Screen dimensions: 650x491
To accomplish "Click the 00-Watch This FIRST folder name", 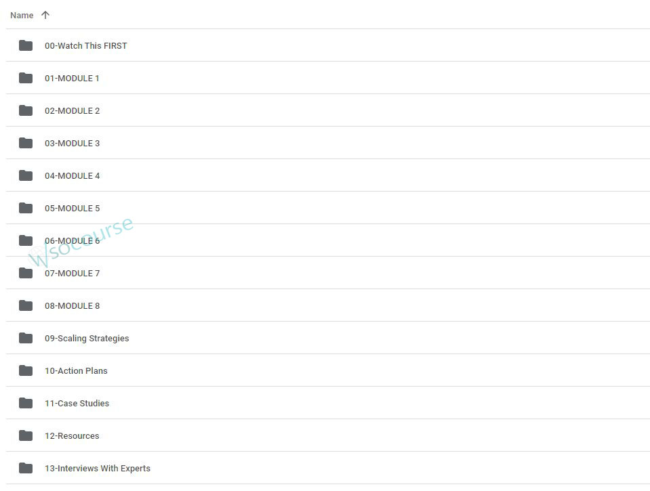I will [85, 46].
